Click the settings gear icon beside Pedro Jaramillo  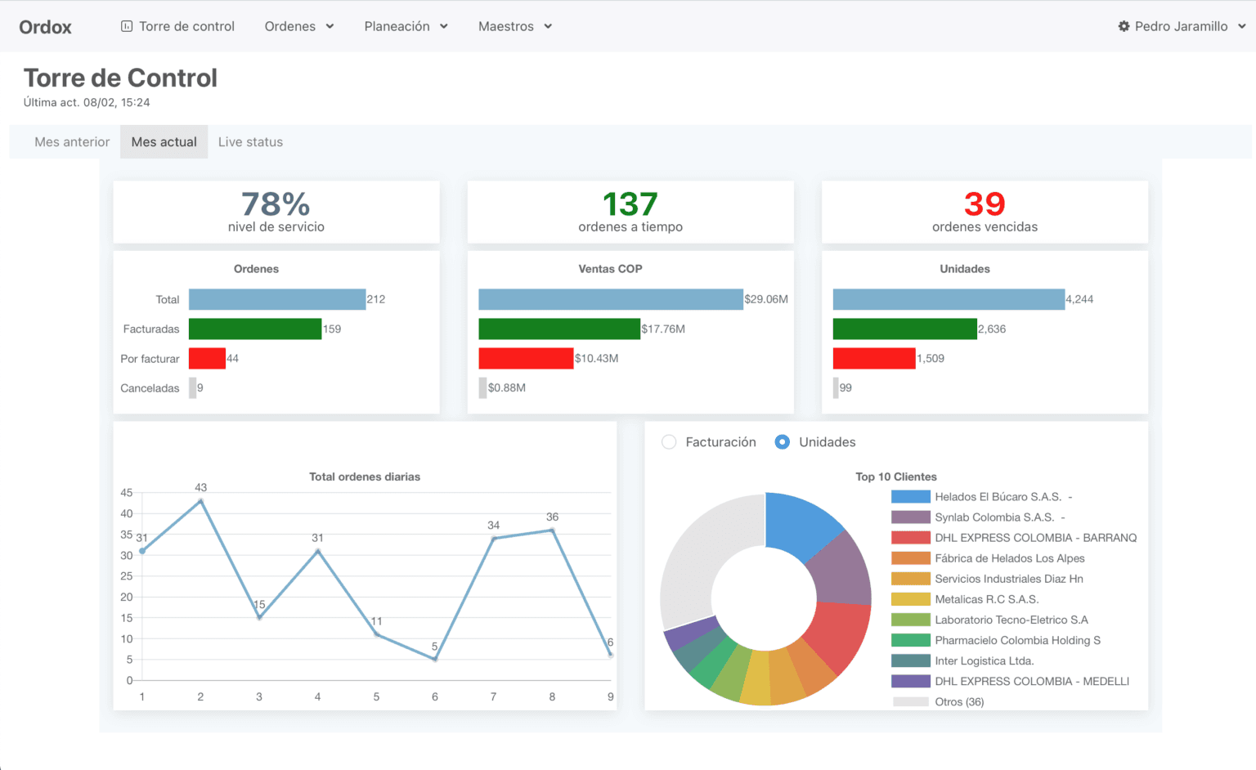1124,26
